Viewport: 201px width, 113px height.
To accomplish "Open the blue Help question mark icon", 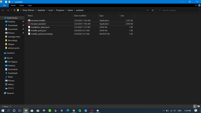I will click(x=199, y=5).
